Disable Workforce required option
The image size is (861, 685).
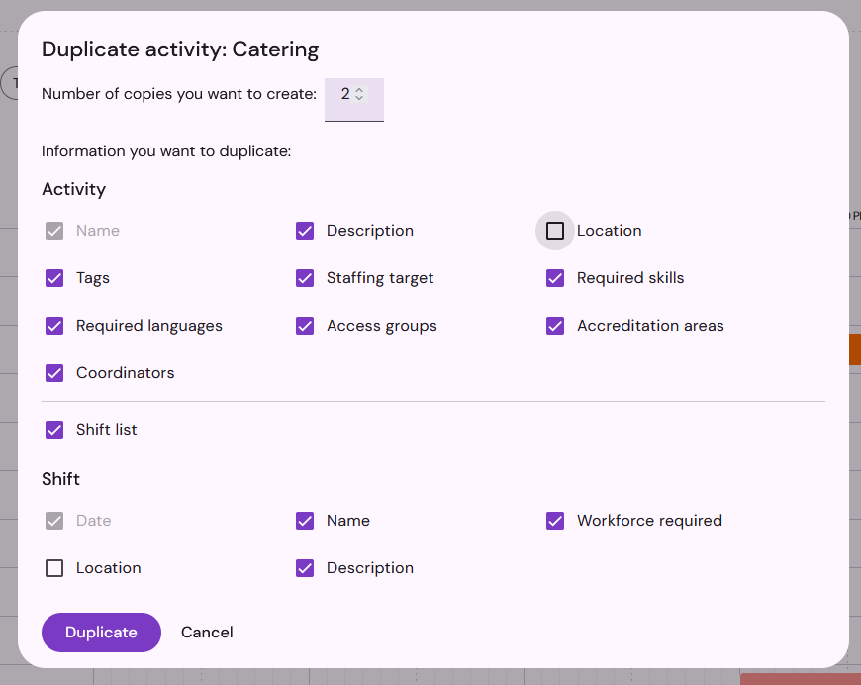click(x=554, y=521)
